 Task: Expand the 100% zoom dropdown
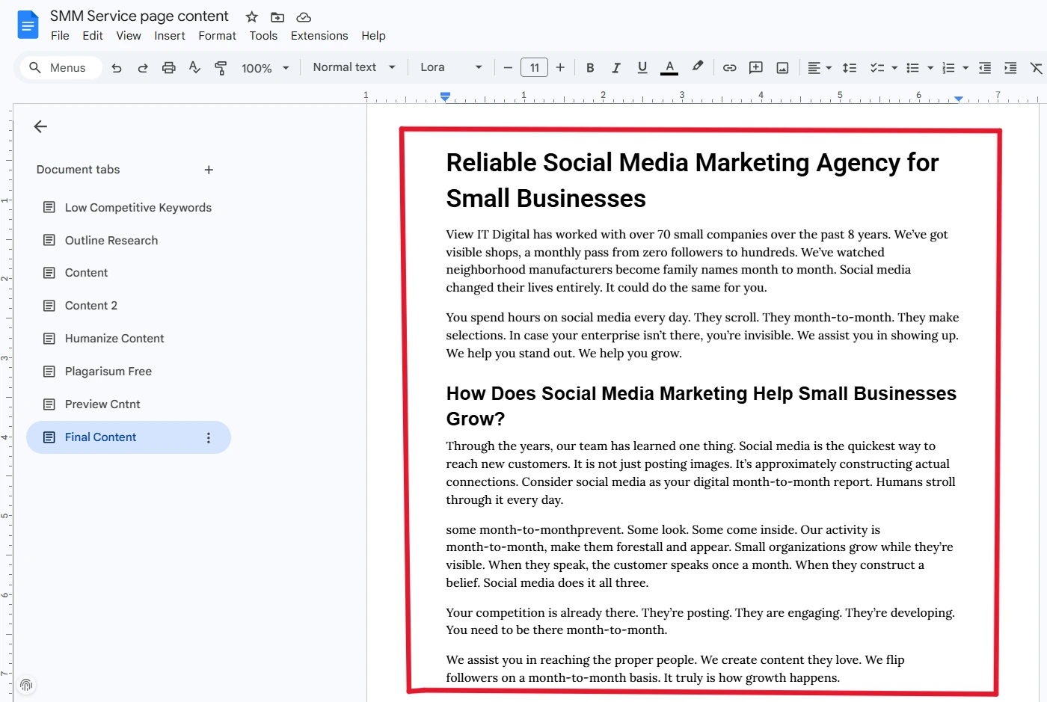coord(265,68)
